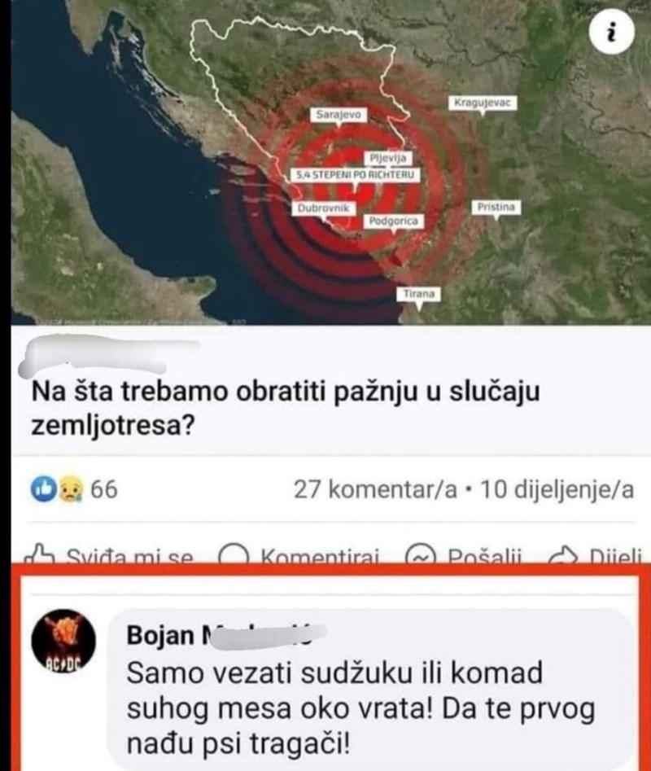Image resolution: width=651 pixels, height=771 pixels.
Task: View the 10 dijeljenje/a shares
Action: tap(557, 489)
